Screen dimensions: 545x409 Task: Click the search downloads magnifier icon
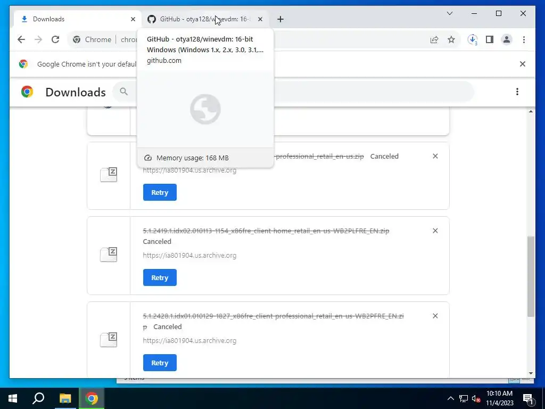123,92
